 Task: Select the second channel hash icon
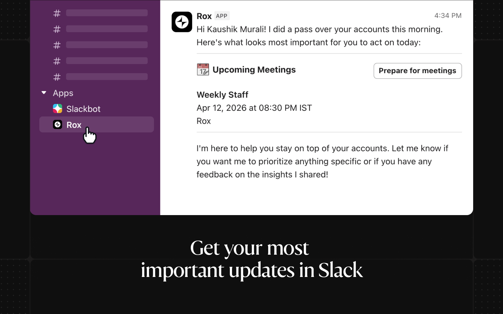click(57, 29)
